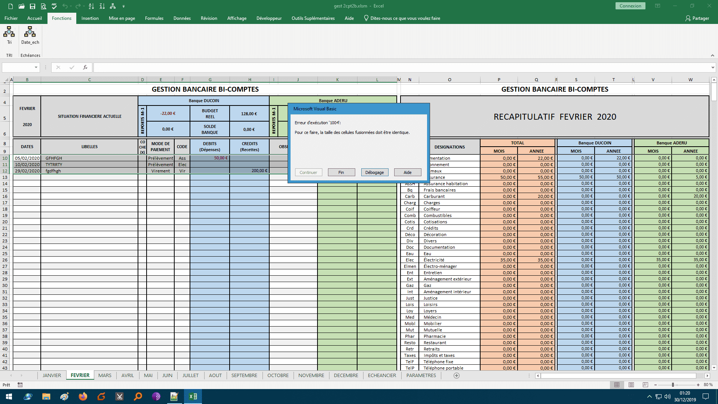Expand the formula bar chevron

click(713, 67)
